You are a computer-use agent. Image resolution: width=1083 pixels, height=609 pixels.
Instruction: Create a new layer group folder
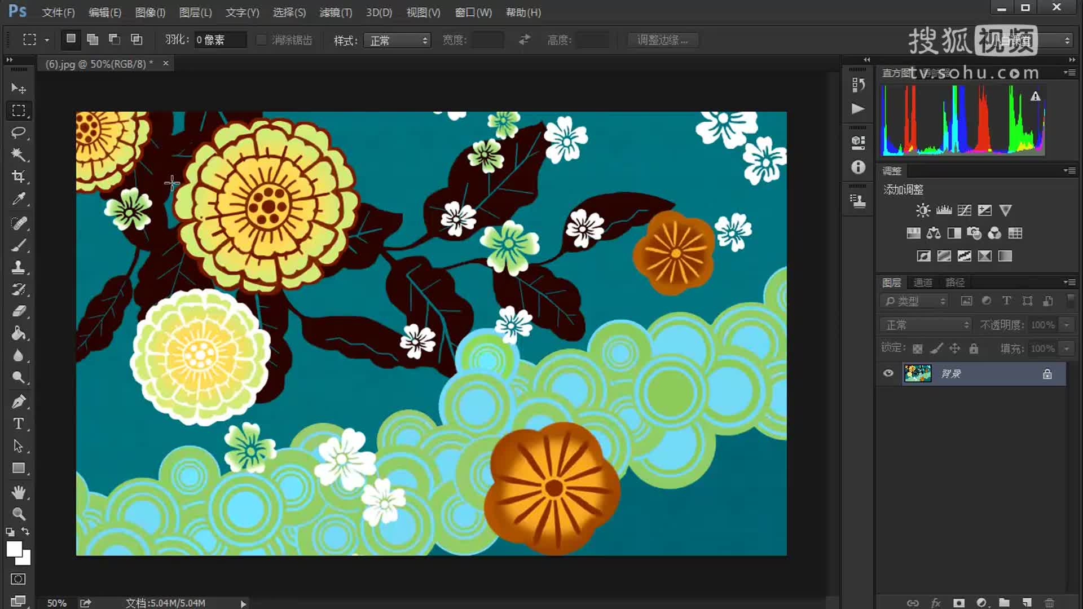tap(1004, 603)
